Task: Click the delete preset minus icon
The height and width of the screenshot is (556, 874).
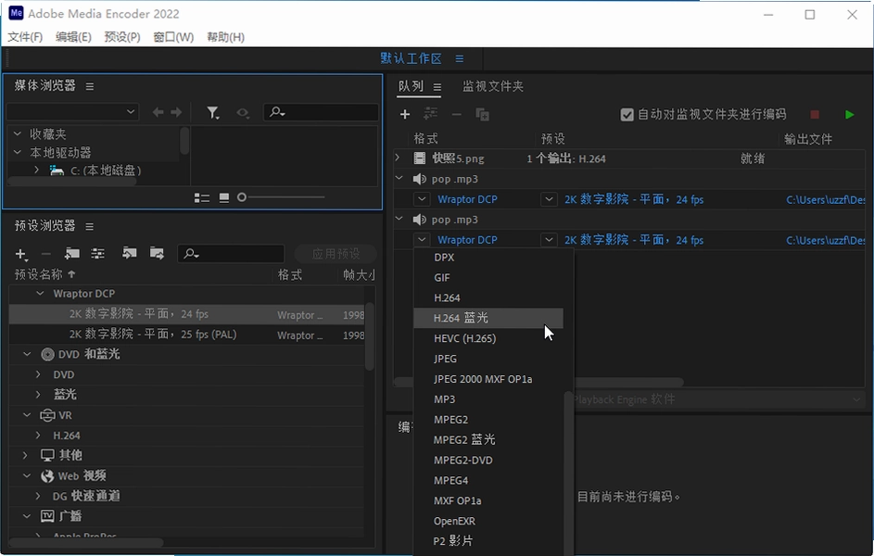Action: click(x=46, y=254)
